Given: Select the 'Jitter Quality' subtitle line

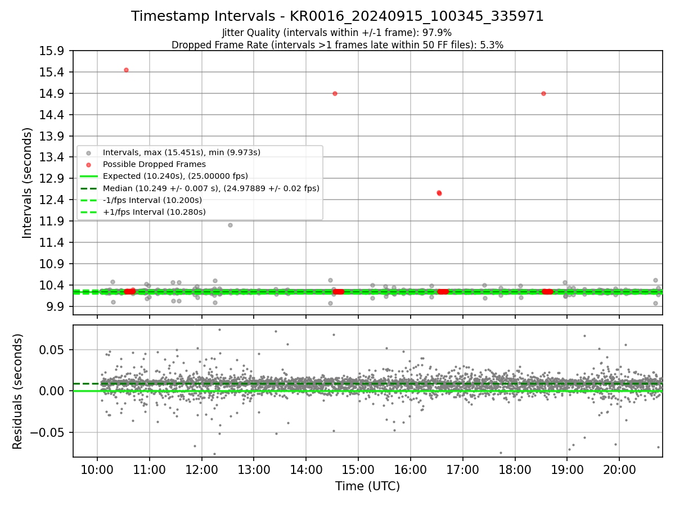Looking at the screenshot, I should (337, 33).
